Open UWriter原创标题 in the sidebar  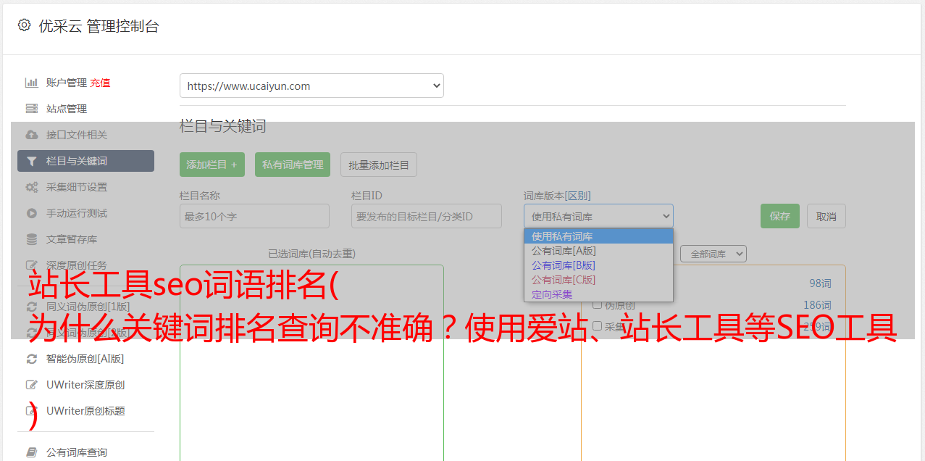[x=85, y=411]
